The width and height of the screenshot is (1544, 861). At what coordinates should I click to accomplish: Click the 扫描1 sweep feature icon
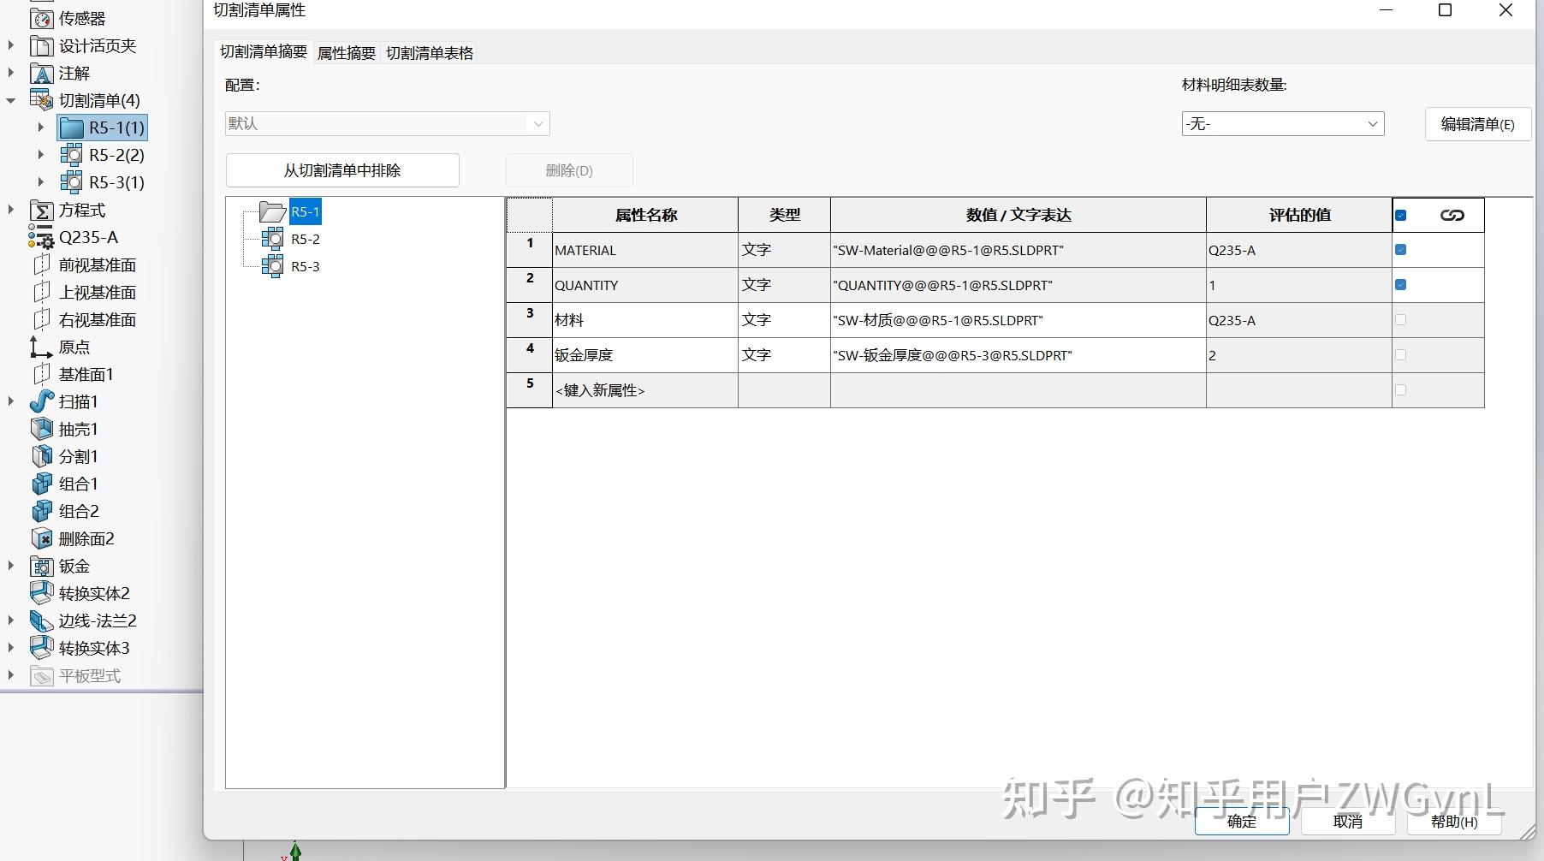41,401
